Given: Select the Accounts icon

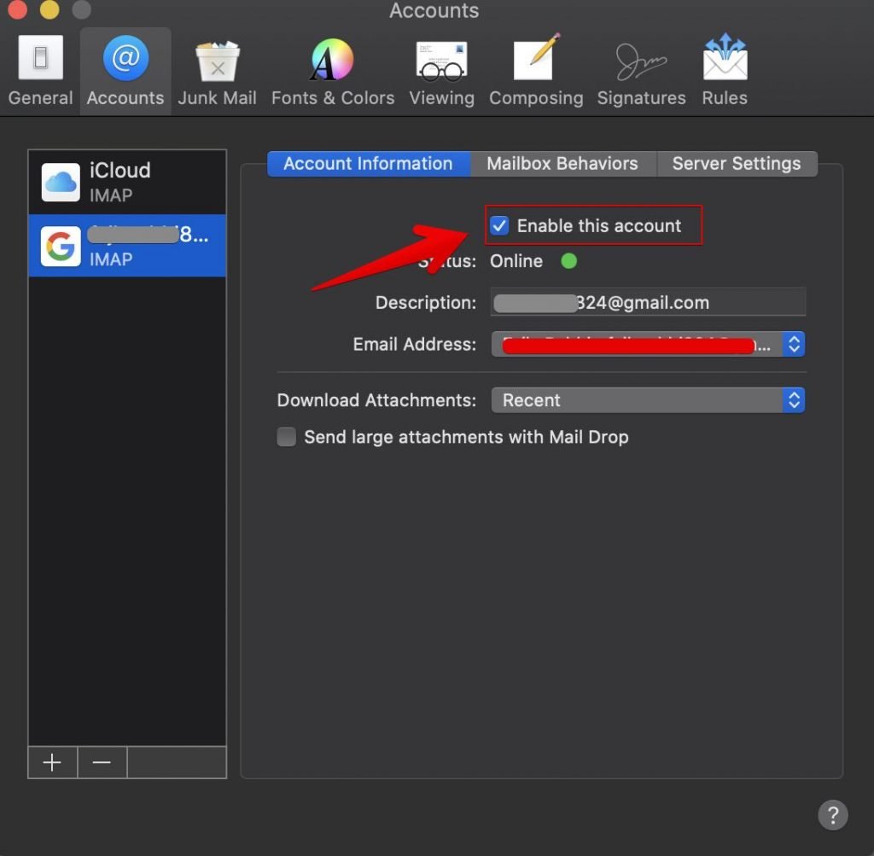Looking at the screenshot, I should click(125, 61).
